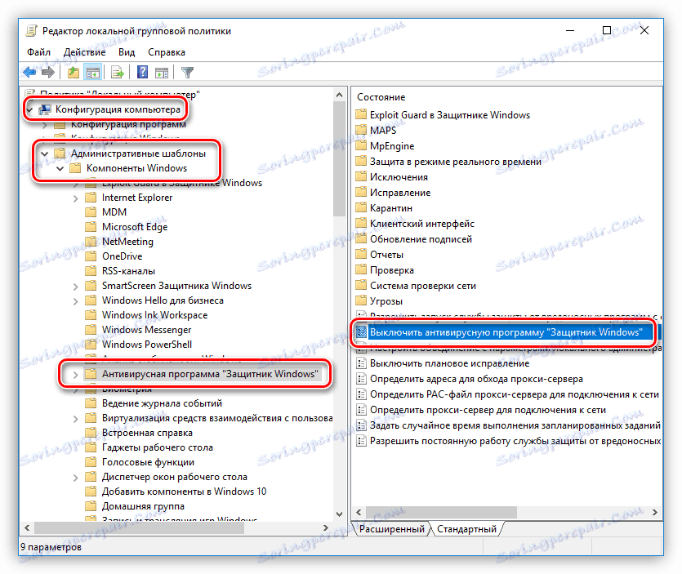The image size is (682, 574).
Task: Expand Windows Hello для бизнеса node
Action: point(76,301)
